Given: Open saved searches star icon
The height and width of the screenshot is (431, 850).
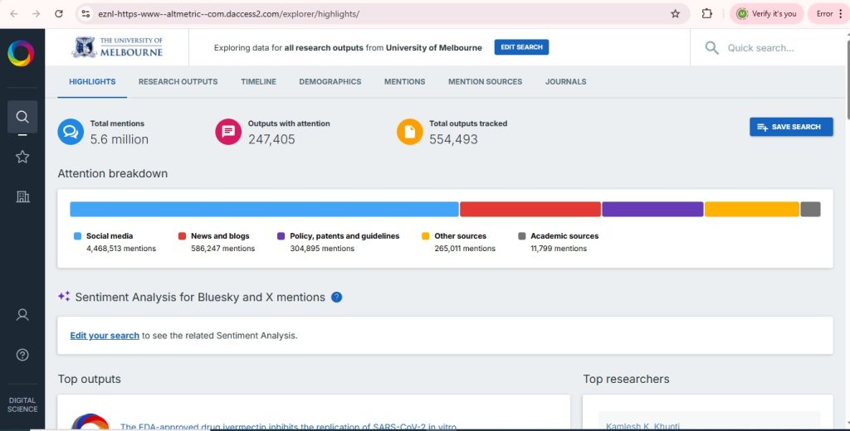Looking at the screenshot, I should 22,157.
